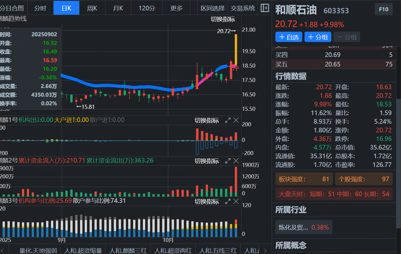Collapse the right side panel icon
The height and width of the screenshot is (254, 401).
pyautogui.click(x=265, y=8)
